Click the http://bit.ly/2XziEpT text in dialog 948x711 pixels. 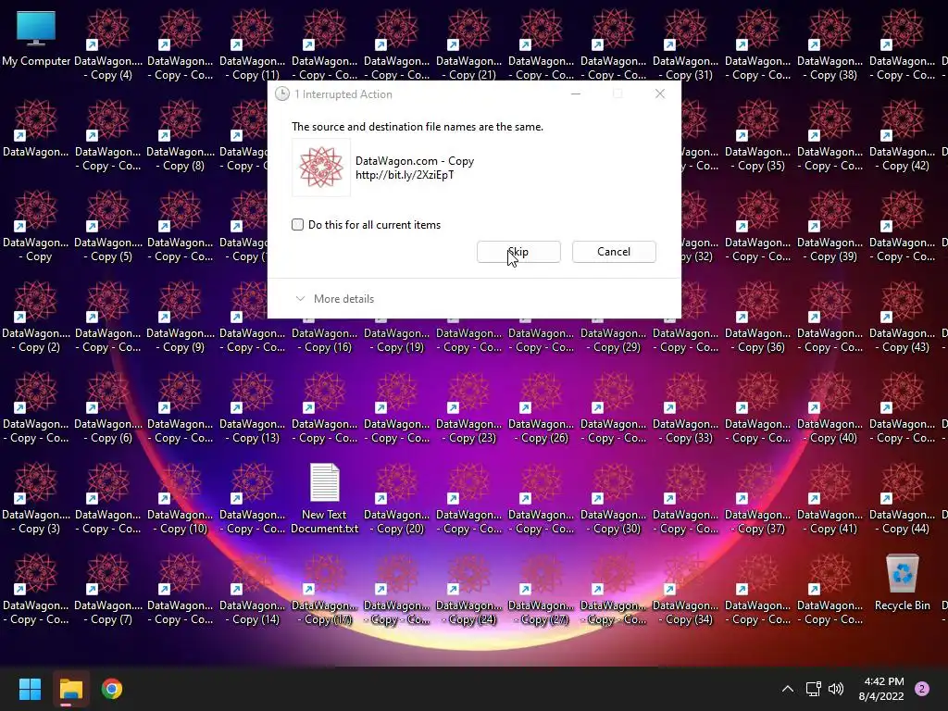[x=405, y=175]
